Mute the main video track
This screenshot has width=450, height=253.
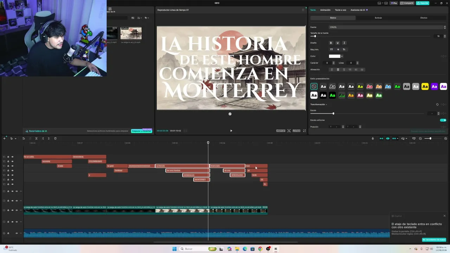[17, 210]
